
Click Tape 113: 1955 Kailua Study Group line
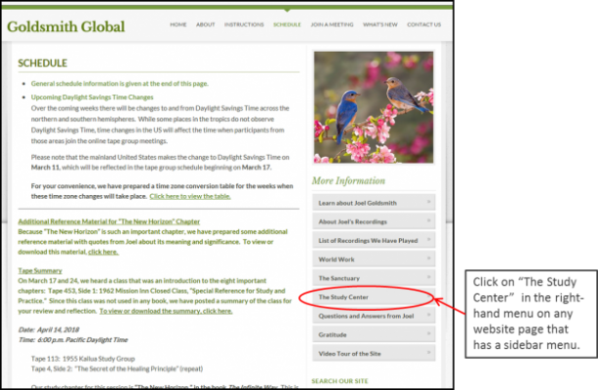coord(83,359)
